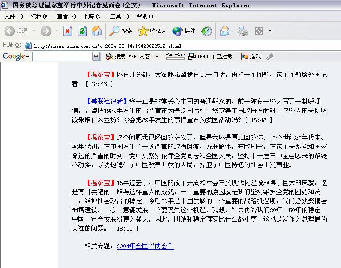Click the [ 18:48 ] timestamp

pos(258,120)
